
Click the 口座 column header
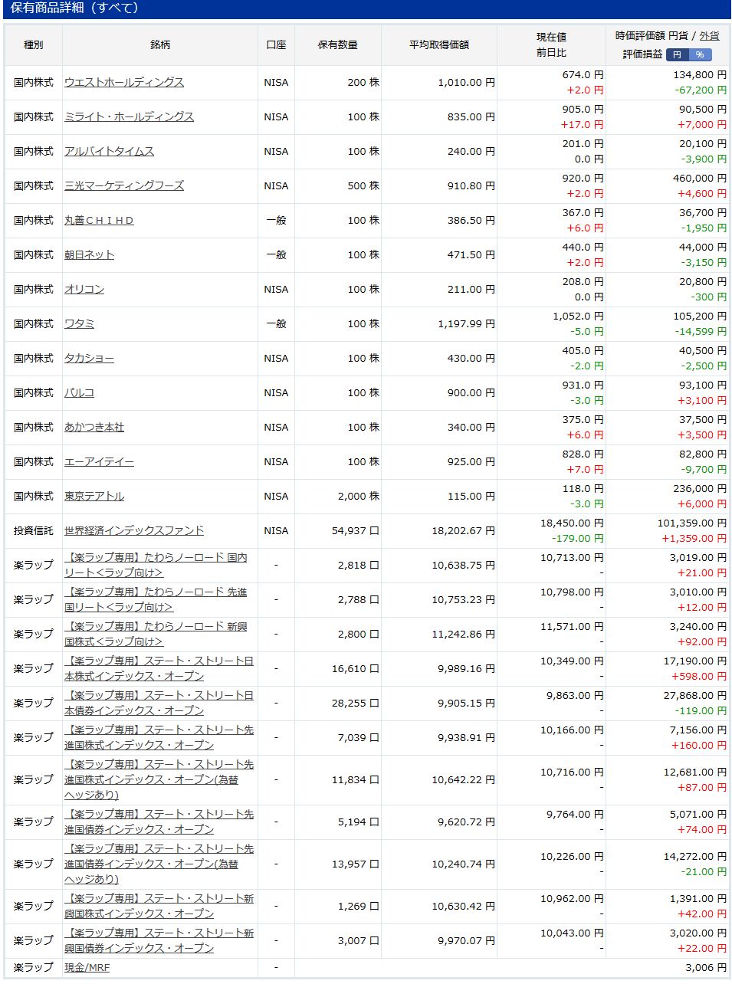(x=276, y=44)
